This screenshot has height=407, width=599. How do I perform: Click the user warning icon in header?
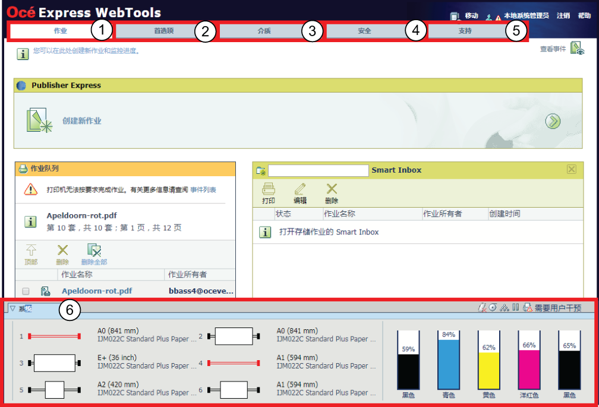[x=493, y=17]
